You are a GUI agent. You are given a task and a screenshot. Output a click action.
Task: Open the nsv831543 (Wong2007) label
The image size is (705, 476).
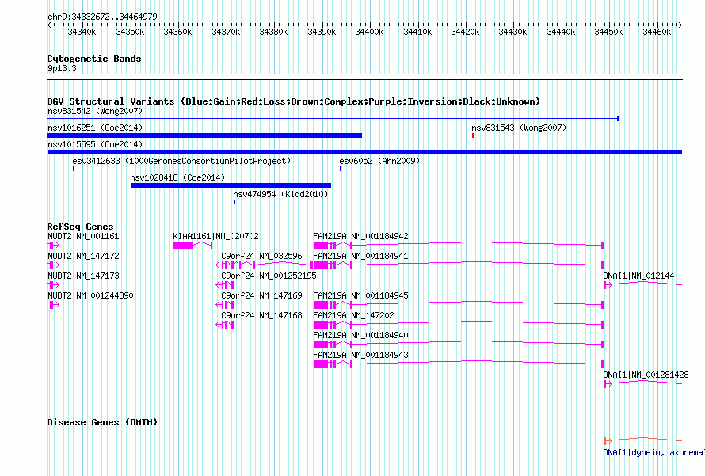[x=519, y=128]
